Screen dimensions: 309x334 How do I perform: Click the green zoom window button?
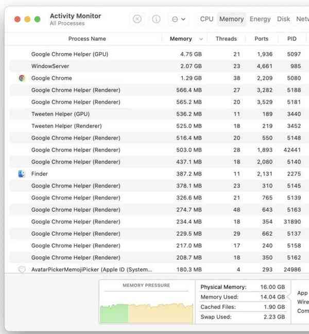(x=38, y=19)
